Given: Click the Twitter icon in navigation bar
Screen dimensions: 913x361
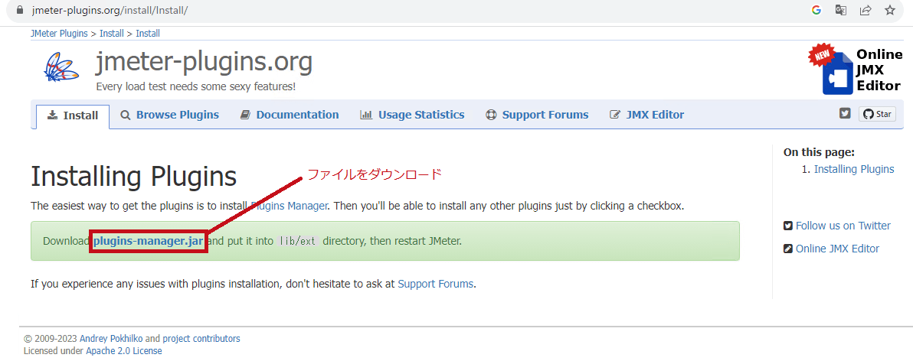Looking at the screenshot, I should (x=845, y=114).
